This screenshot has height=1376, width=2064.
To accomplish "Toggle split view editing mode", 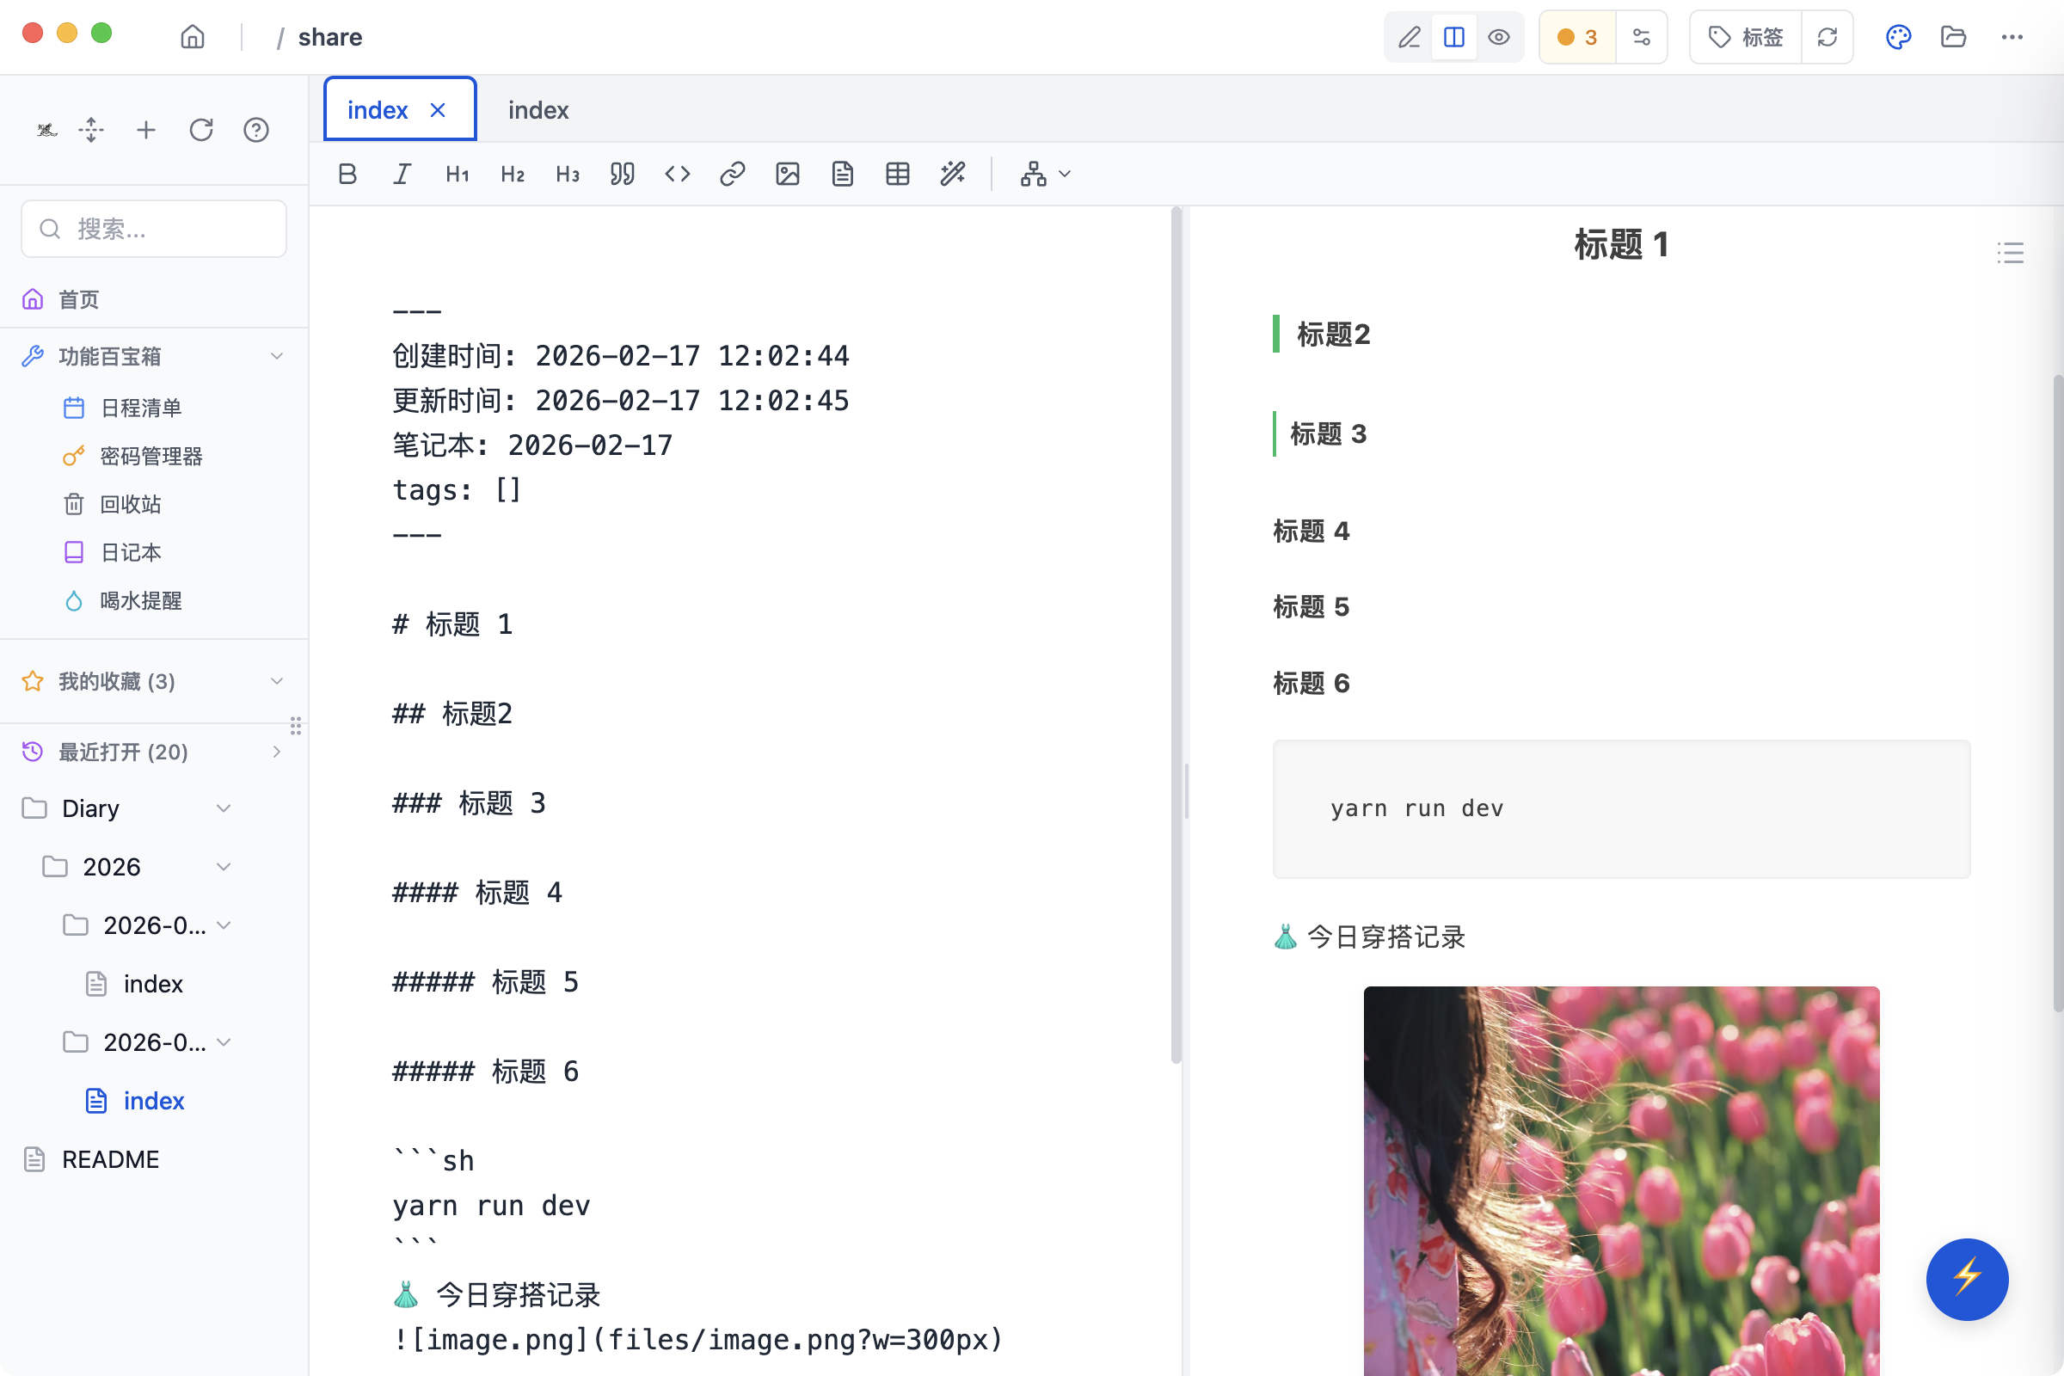I will click(1454, 37).
